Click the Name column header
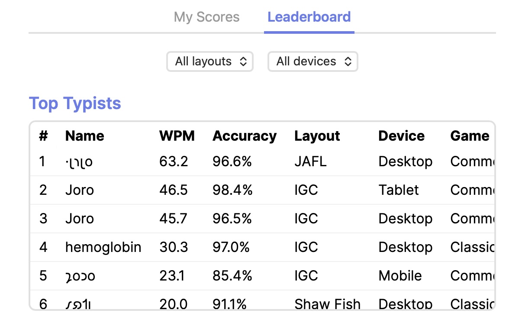The height and width of the screenshot is (329, 522). [x=85, y=136]
